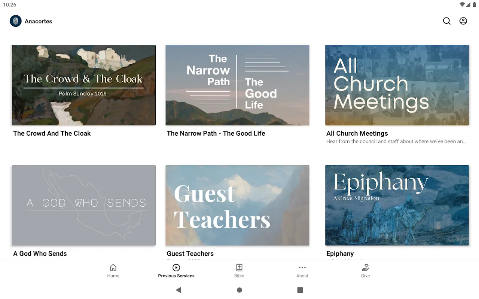Select the Previous Services play icon
Image resolution: width=479 pixels, height=299 pixels.
pos(176,268)
